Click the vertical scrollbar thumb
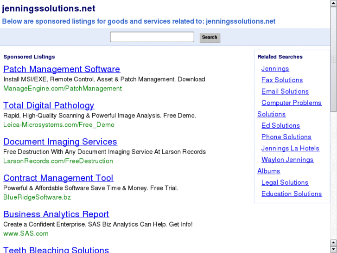Image resolution: width=337 pixels, height=253 pixels. pyautogui.click(x=334, y=59)
